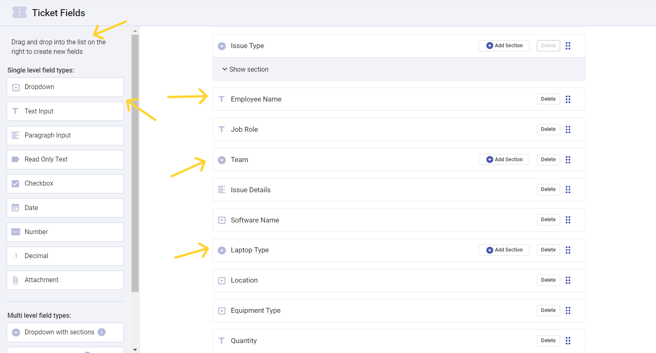Open the Team field dropdown arrow
This screenshot has width=656, height=353.
click(222, 160)
